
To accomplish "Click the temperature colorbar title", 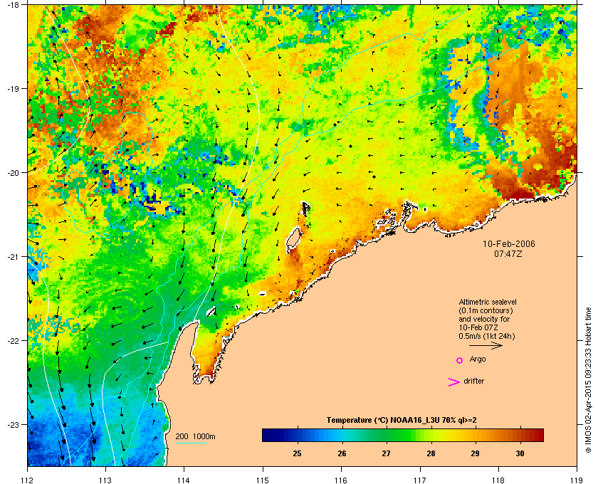I will tap(402, 421).
